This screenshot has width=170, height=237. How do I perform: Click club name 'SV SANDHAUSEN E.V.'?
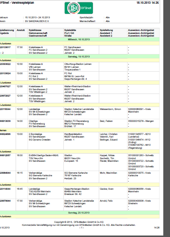pos(37,21)
